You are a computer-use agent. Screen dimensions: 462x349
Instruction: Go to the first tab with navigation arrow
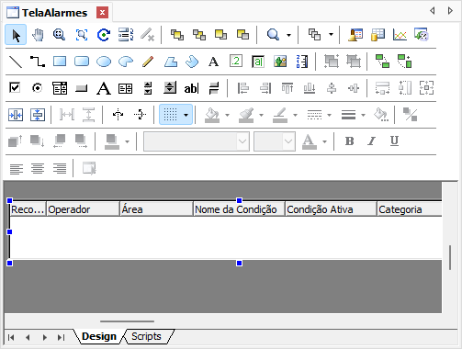click(11, 337)
